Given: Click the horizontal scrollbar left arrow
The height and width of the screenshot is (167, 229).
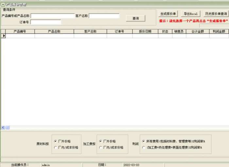Looking at the screenshot, I should pos(3,127).
